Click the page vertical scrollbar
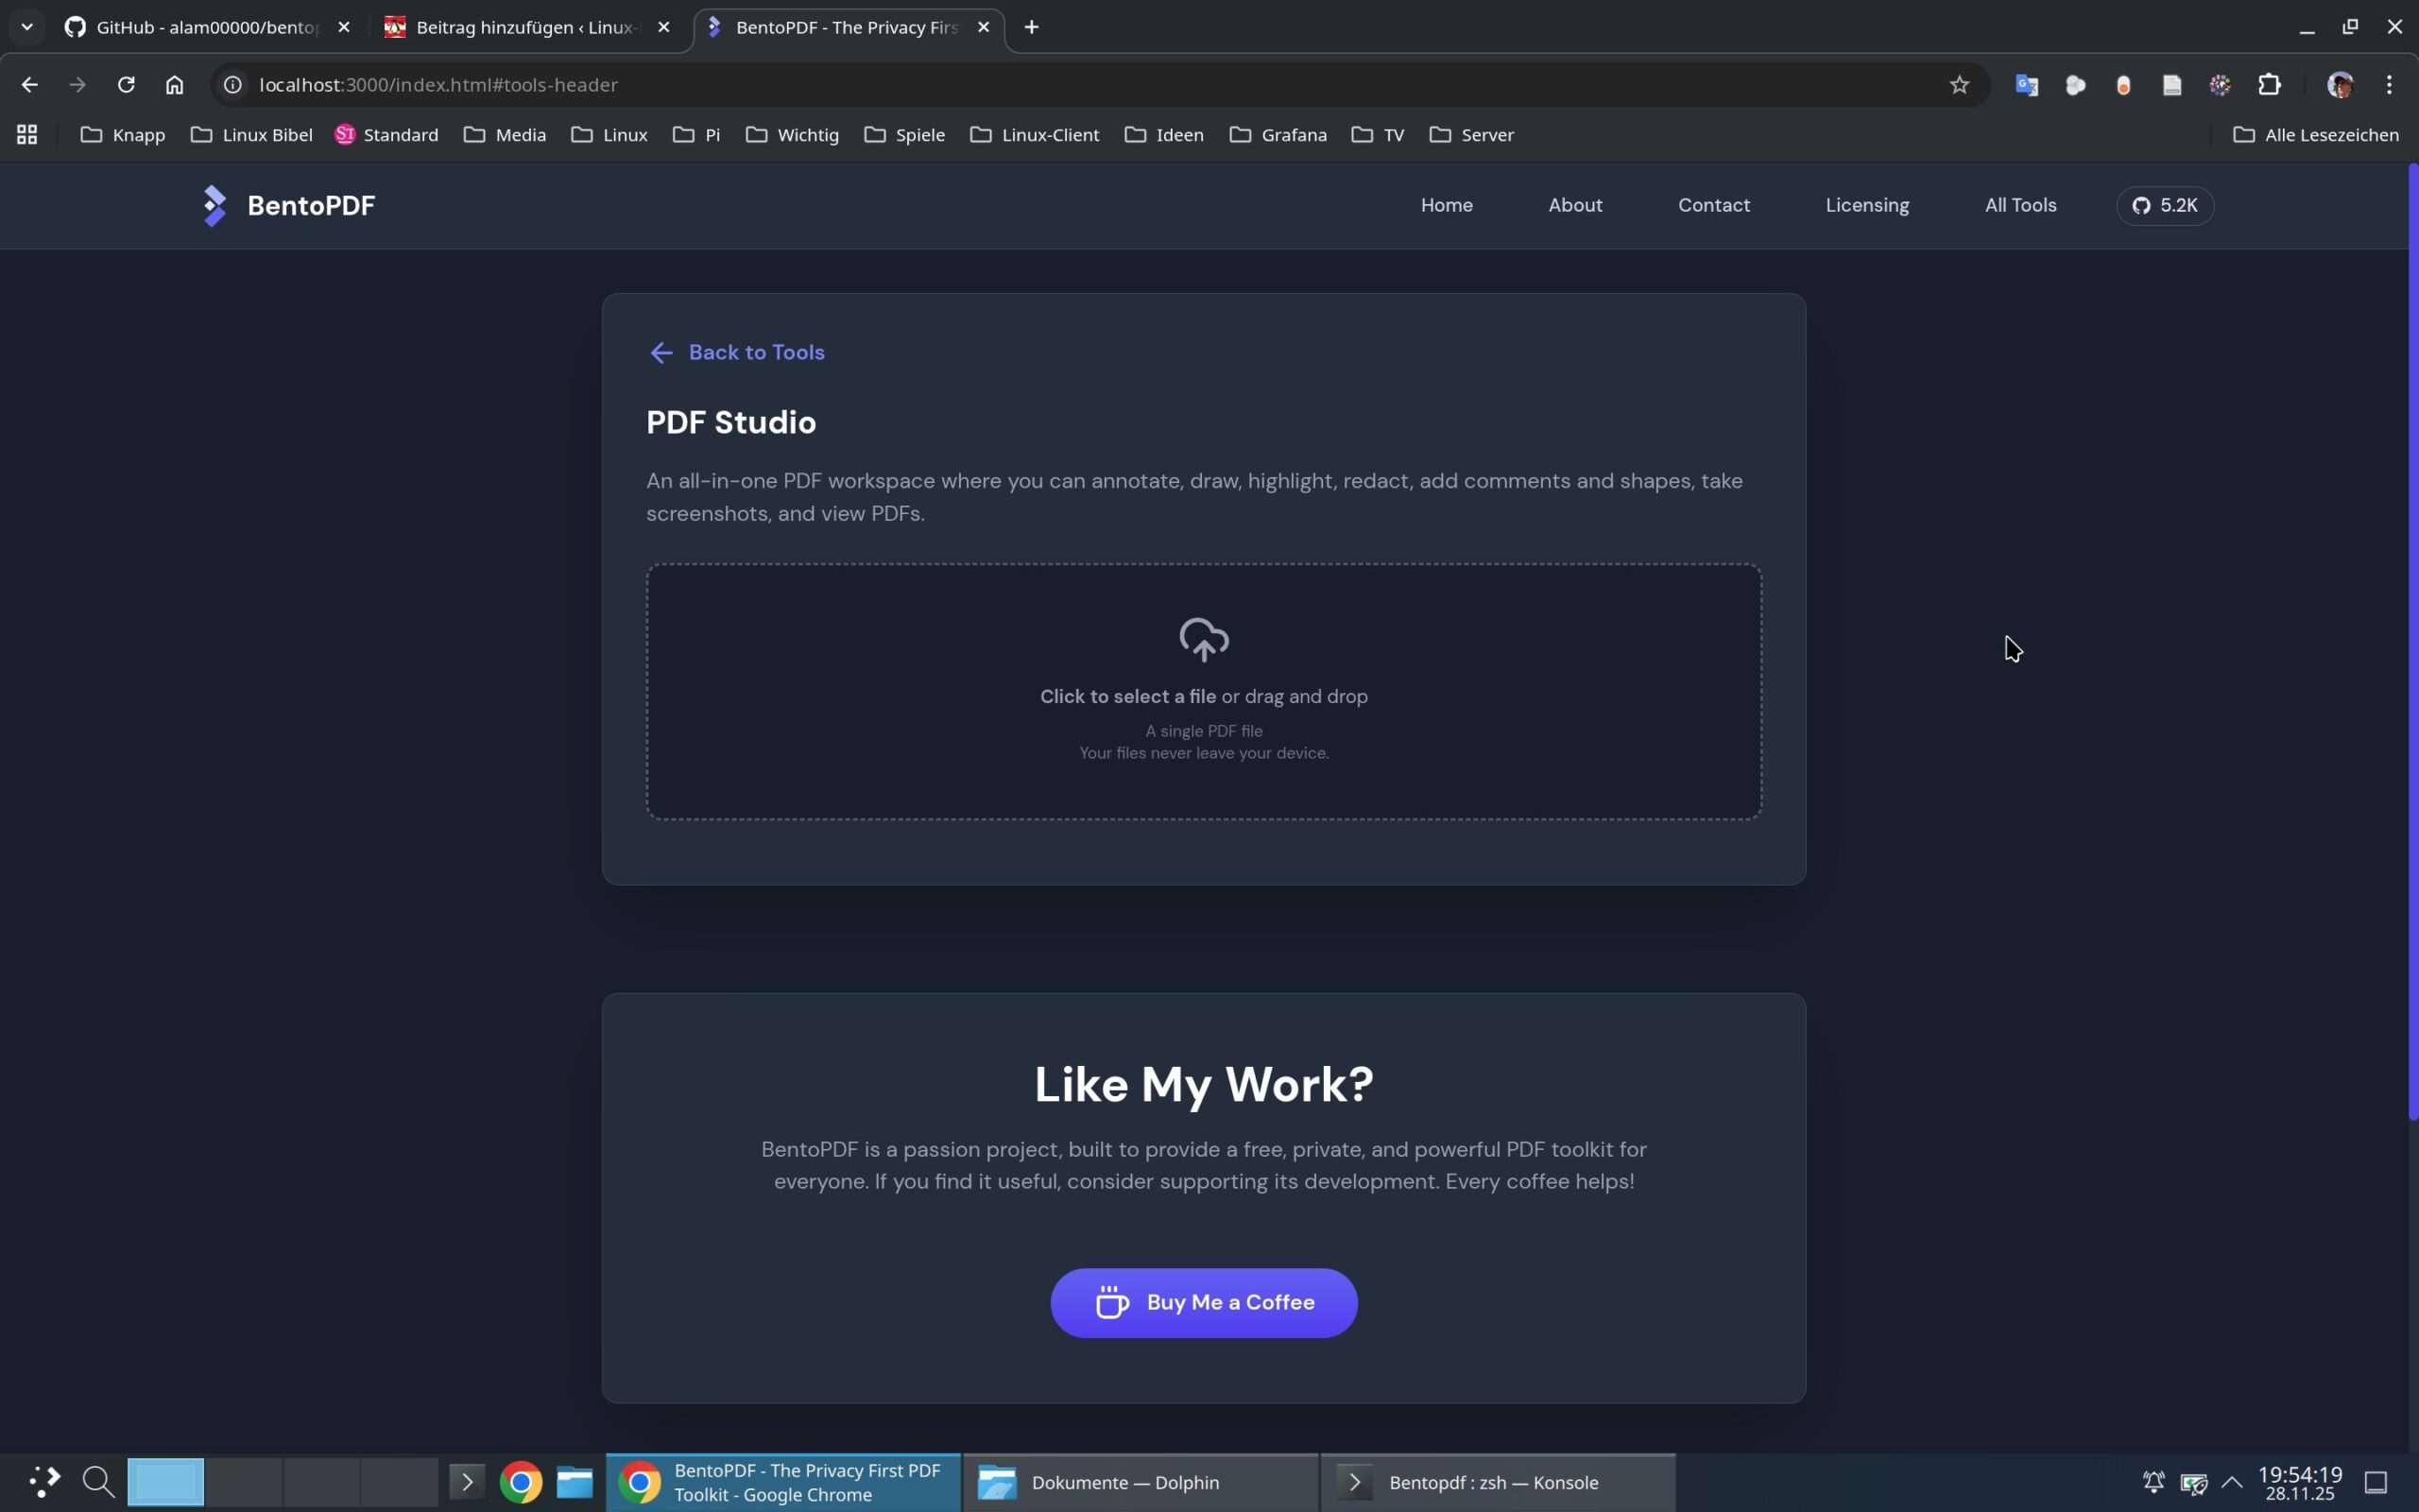 [2412, 640]
